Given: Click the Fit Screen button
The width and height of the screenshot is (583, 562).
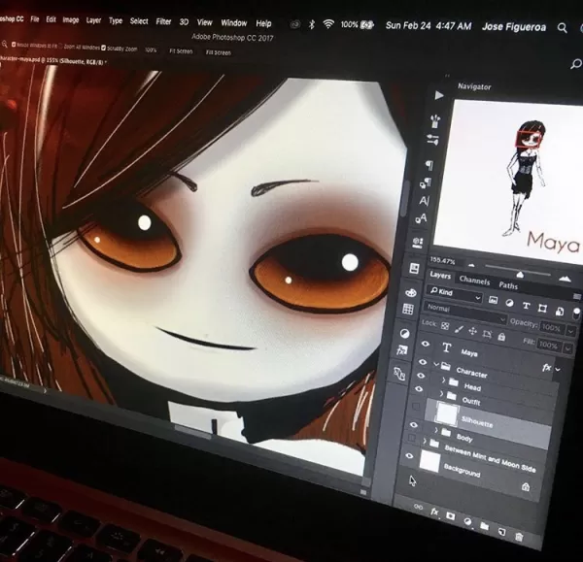Looking at the screenshot, I should pyautogui.click(x=181, y=50).
